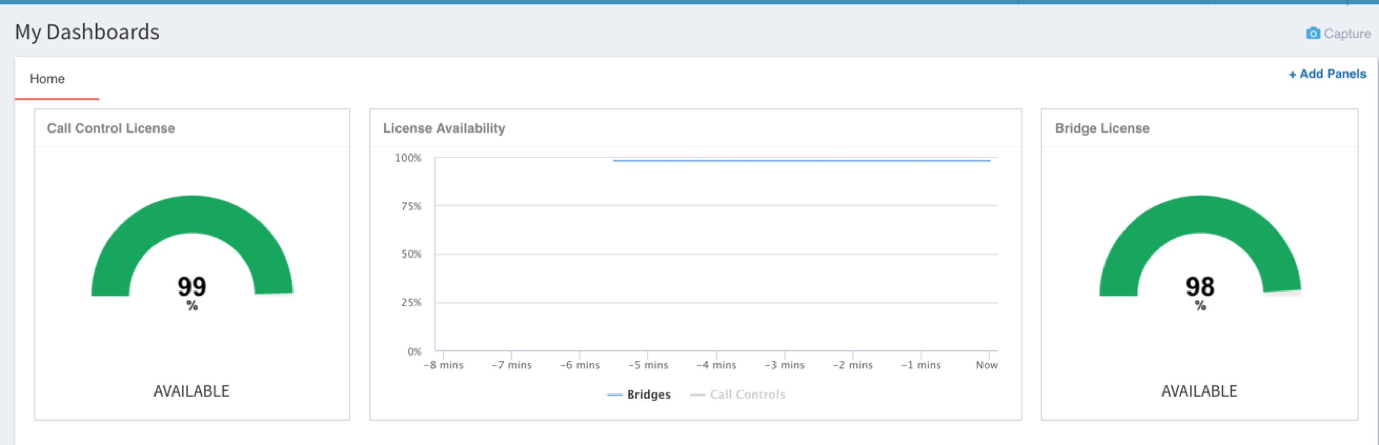Click the Bridge License panel title
The image size is (1379, 445).
coord(1102,128)
